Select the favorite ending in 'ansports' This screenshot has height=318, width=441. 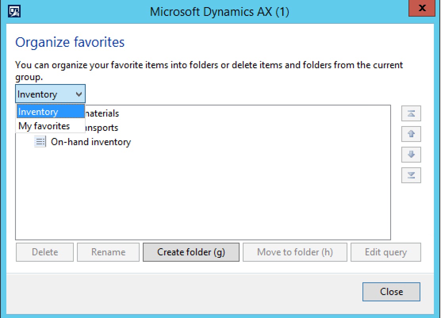click(x=102, y=128)
